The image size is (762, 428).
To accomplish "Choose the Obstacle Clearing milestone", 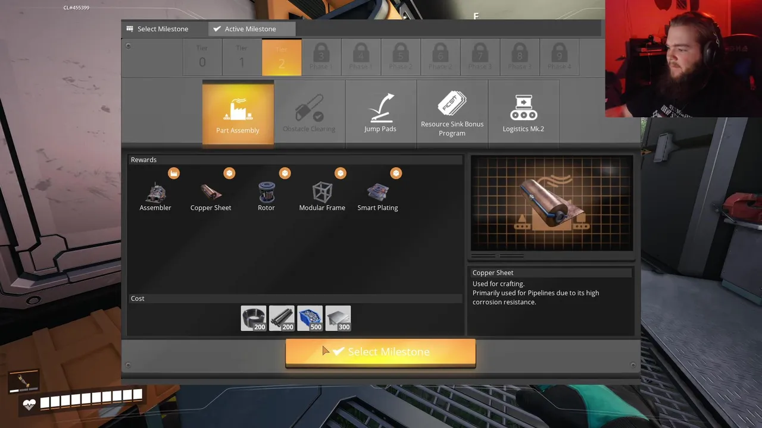I will pos(310,113).
